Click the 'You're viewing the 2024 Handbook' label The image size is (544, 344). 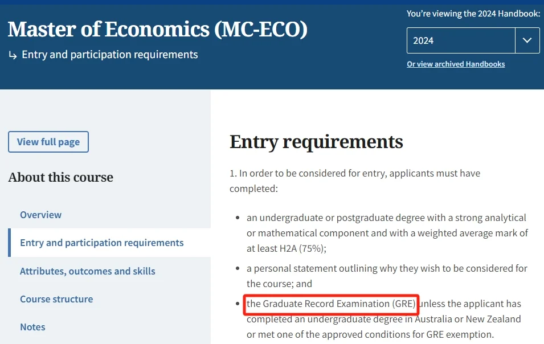tap(473, 14)
